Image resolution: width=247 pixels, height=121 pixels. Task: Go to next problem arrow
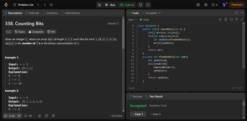coord(45,5)
